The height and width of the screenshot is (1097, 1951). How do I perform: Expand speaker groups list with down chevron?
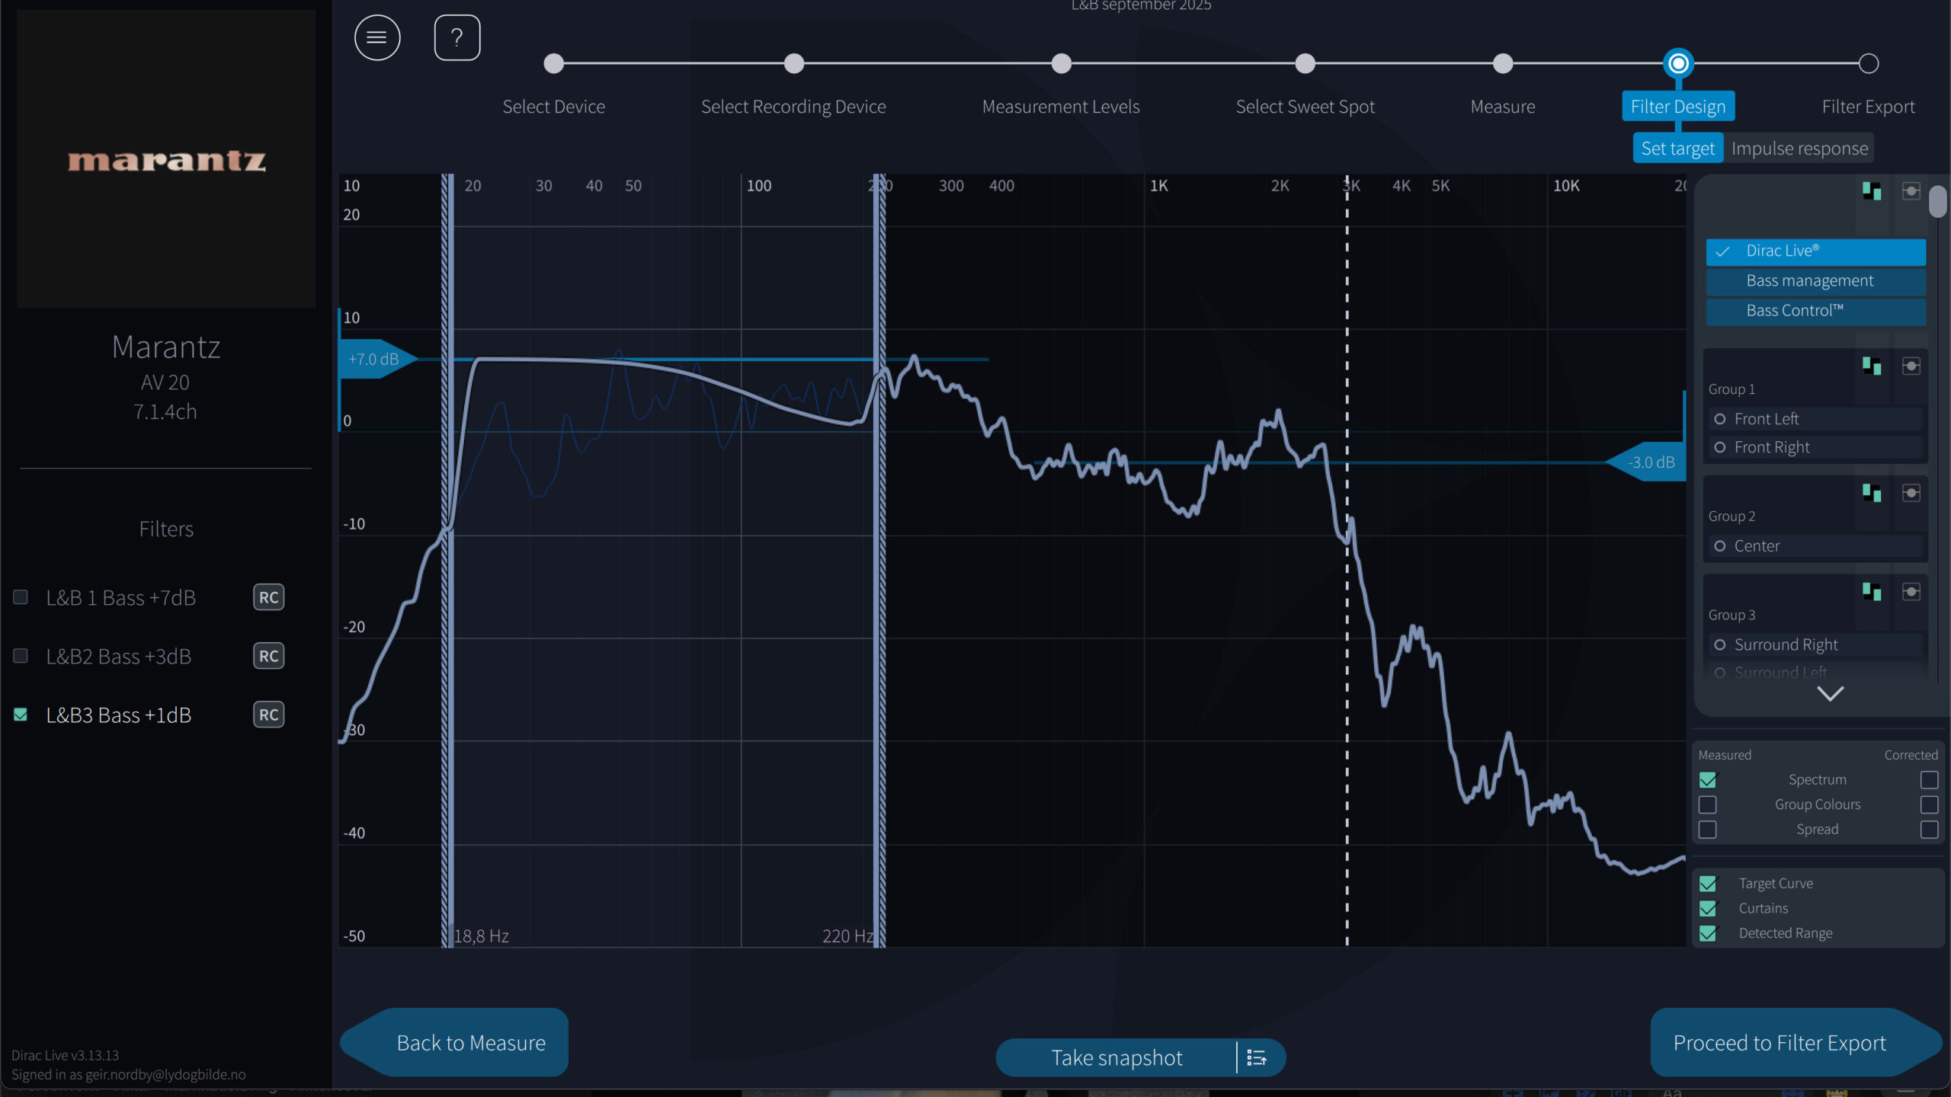[x=1830, y=693]
